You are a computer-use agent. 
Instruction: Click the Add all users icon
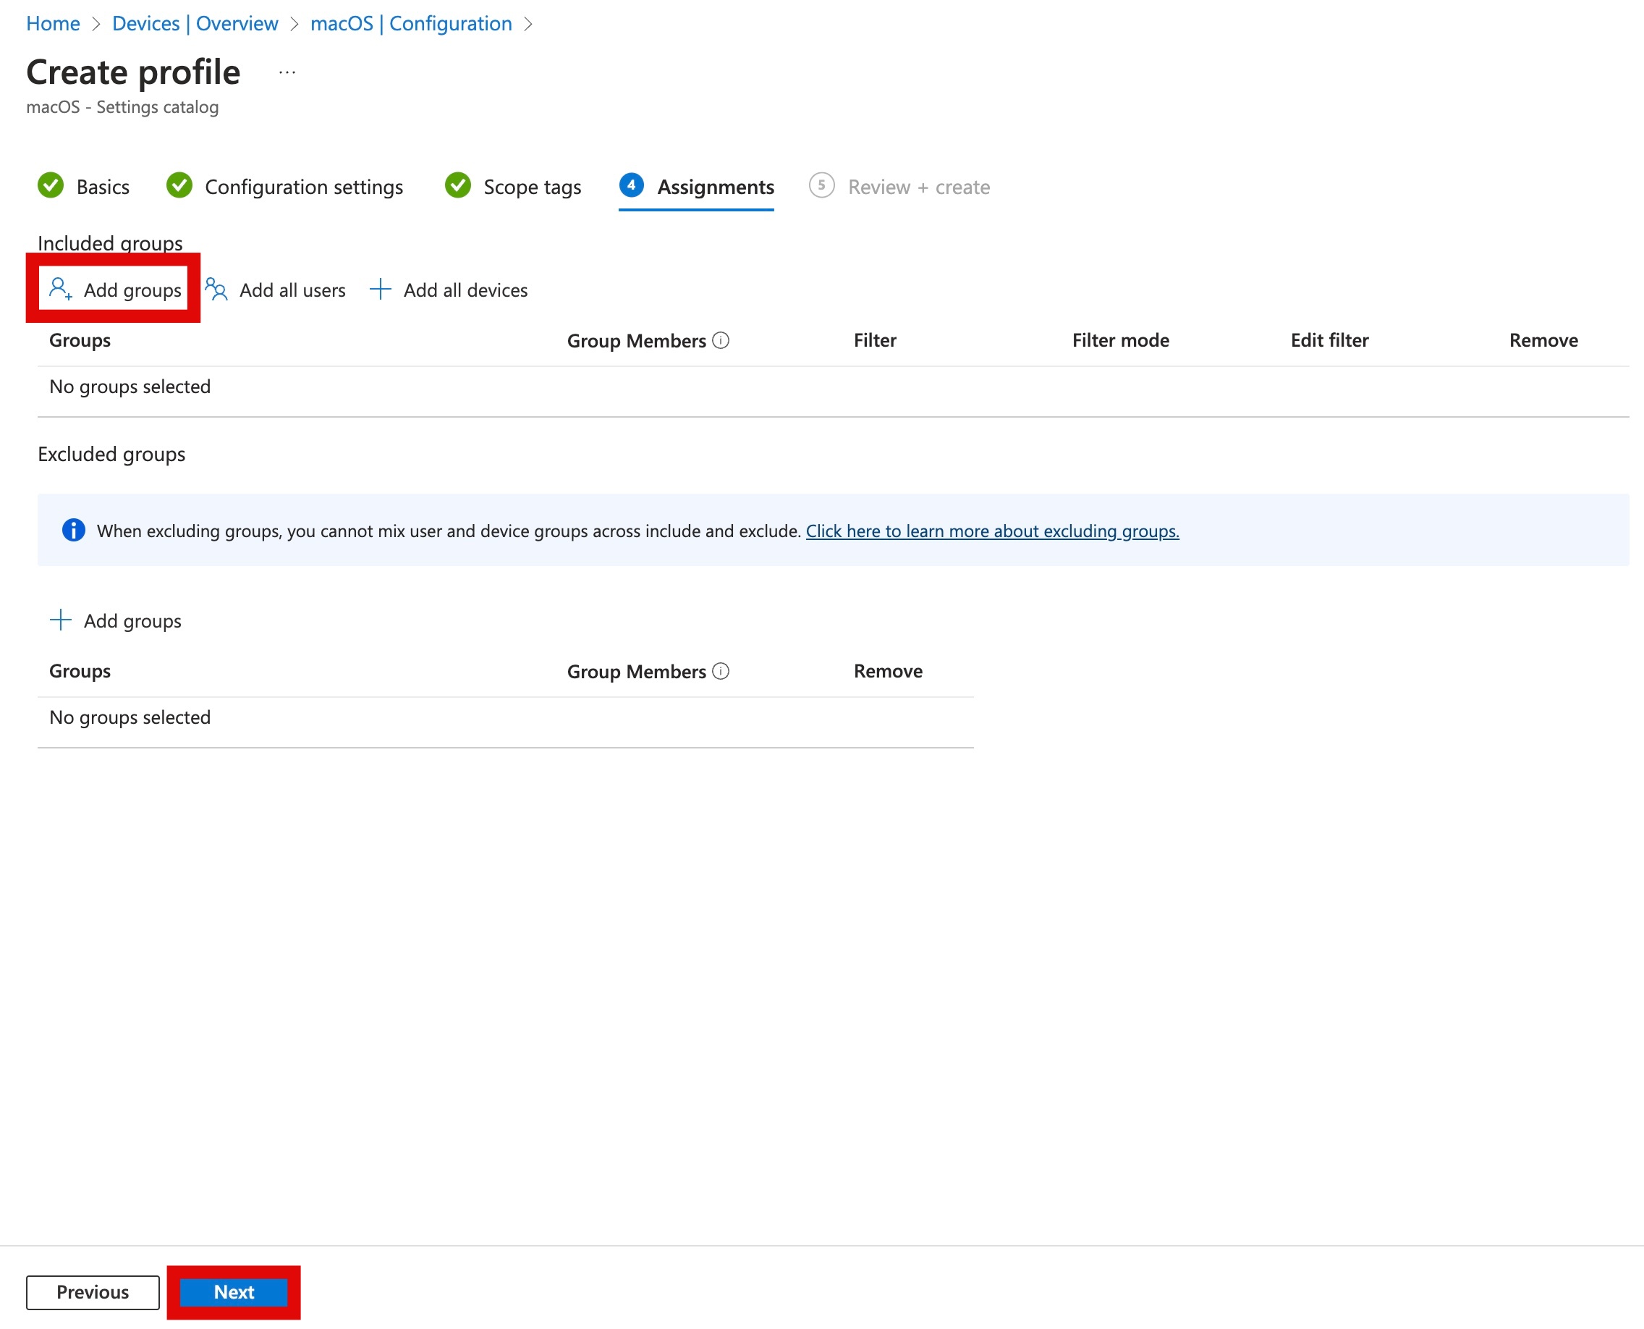coord(216,290)
